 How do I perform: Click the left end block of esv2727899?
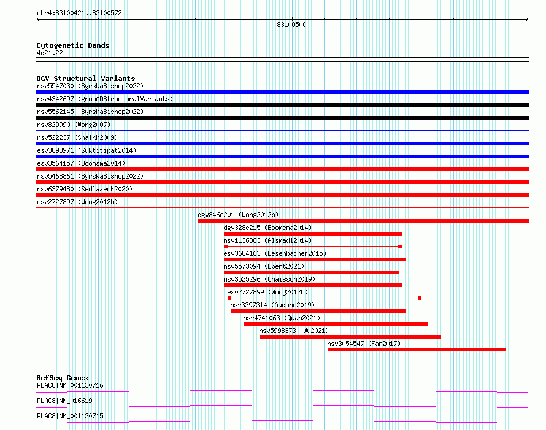click(x=229, y=298)
